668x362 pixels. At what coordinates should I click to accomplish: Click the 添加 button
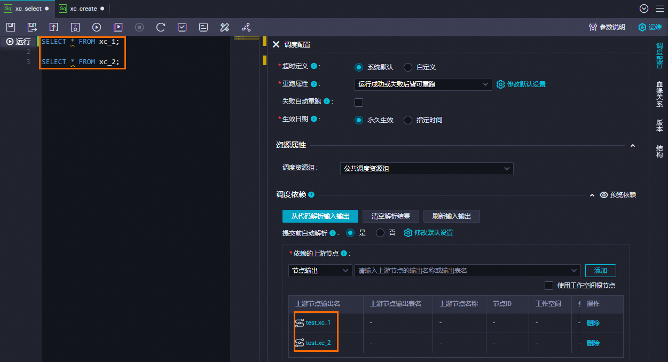(x=600, y=271)
